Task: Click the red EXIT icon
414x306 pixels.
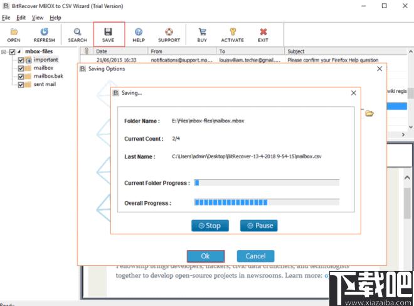Action: coord(263,35)
